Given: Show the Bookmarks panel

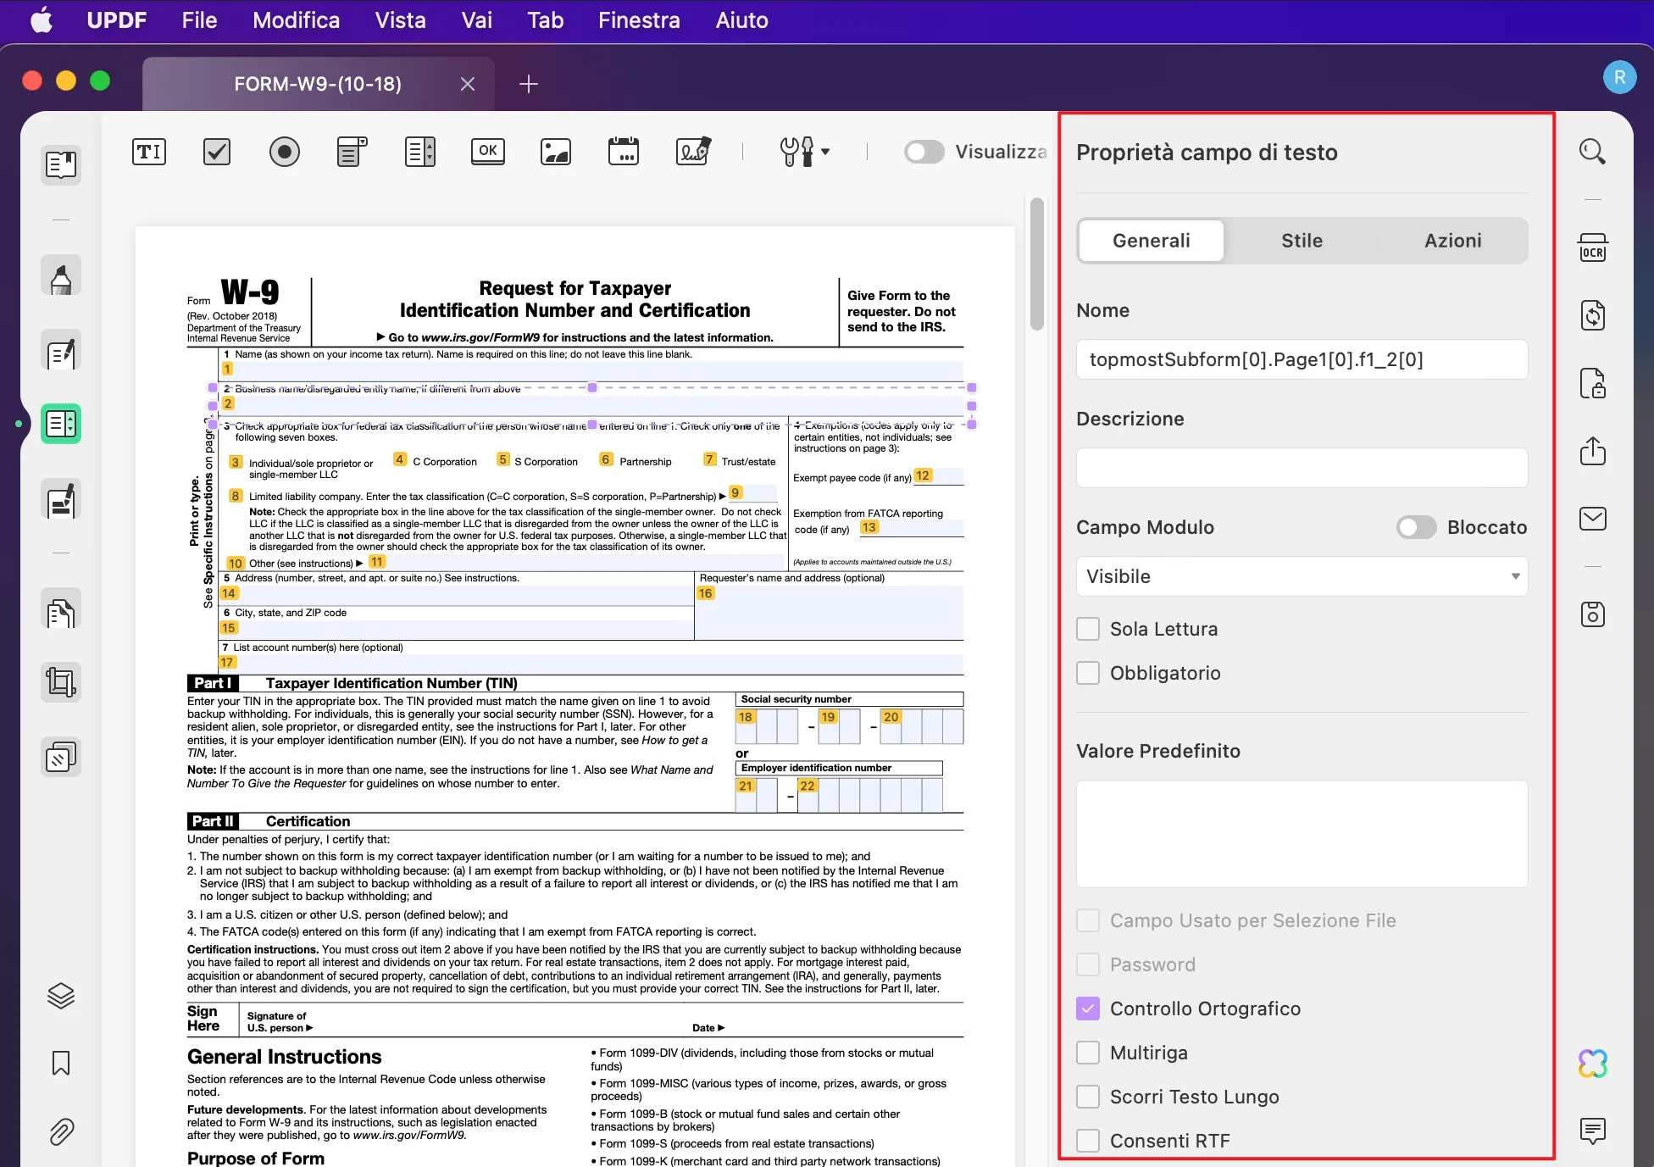Looking at the screenshot, I should (61, 1064).
